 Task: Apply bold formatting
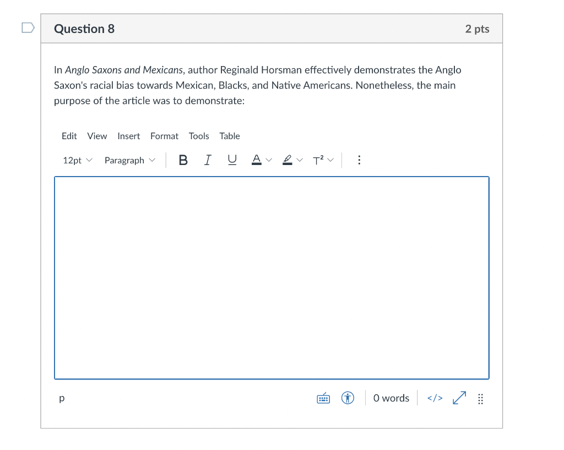click(183, 160)
